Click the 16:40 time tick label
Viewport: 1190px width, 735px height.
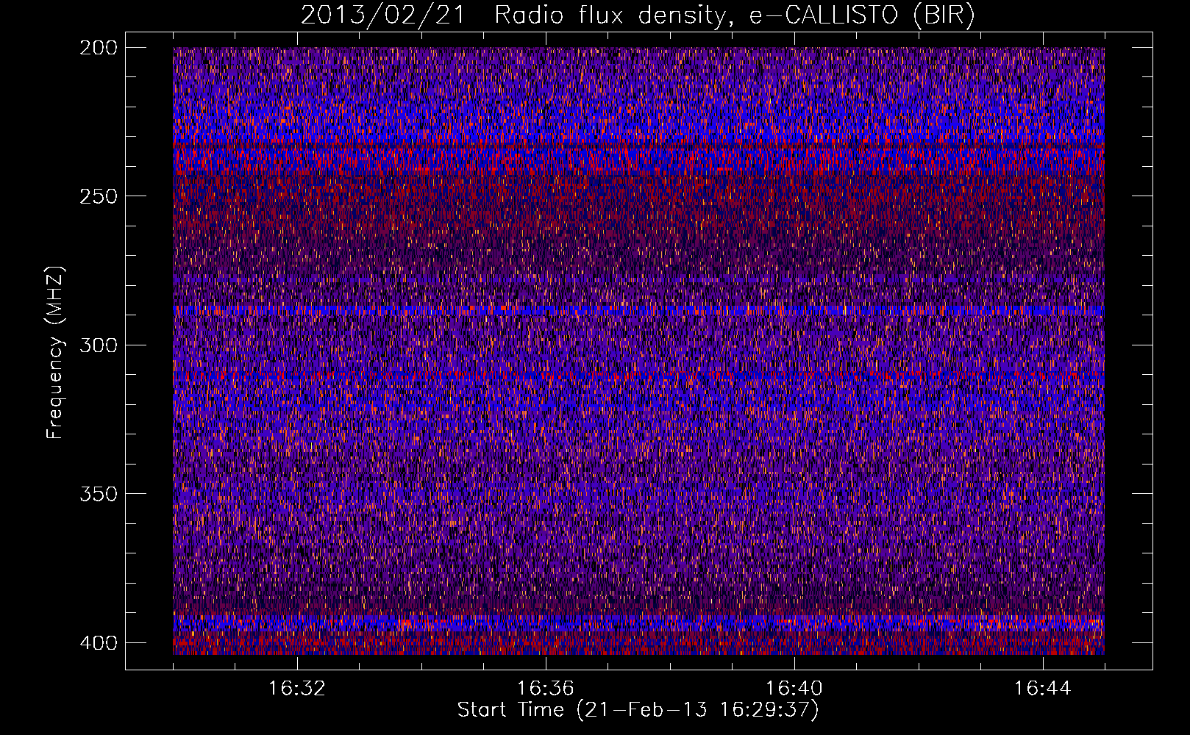[794, 689]
